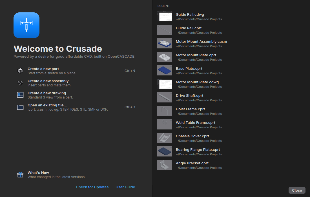Select file name Motor Mount Plate.cdwg
This screenshot has width=310, height=197.
point(197,82)
